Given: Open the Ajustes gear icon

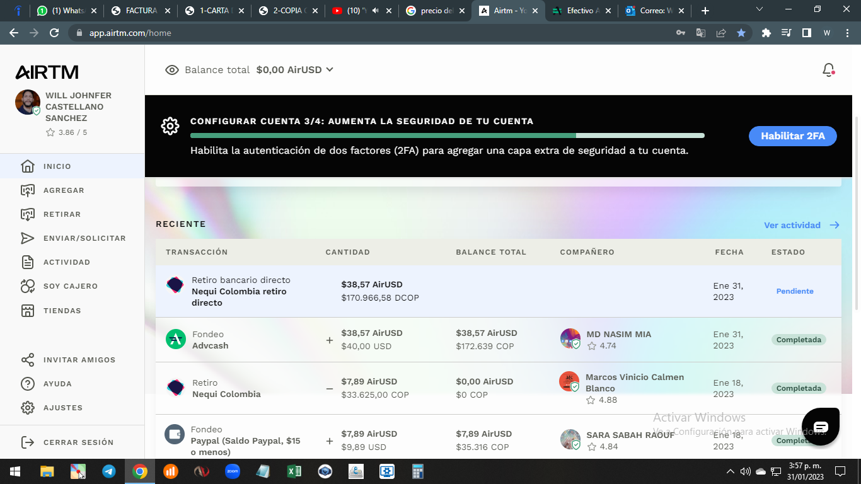Looking at the screenshot, I should click(28, 408).
